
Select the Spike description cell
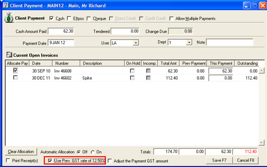click(87, 78)
